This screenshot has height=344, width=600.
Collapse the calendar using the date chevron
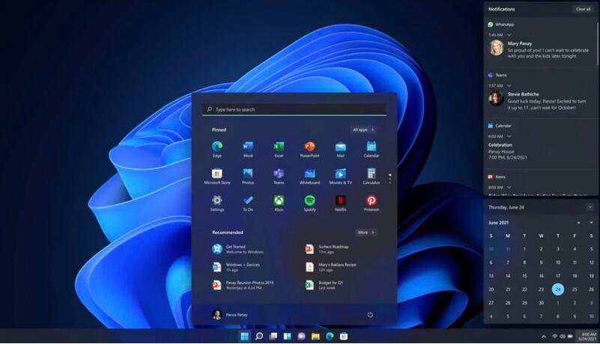click(x=590, y=206)
